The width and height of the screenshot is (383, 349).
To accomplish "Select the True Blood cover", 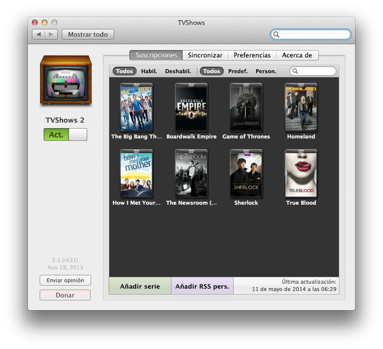I will point(301,174).
